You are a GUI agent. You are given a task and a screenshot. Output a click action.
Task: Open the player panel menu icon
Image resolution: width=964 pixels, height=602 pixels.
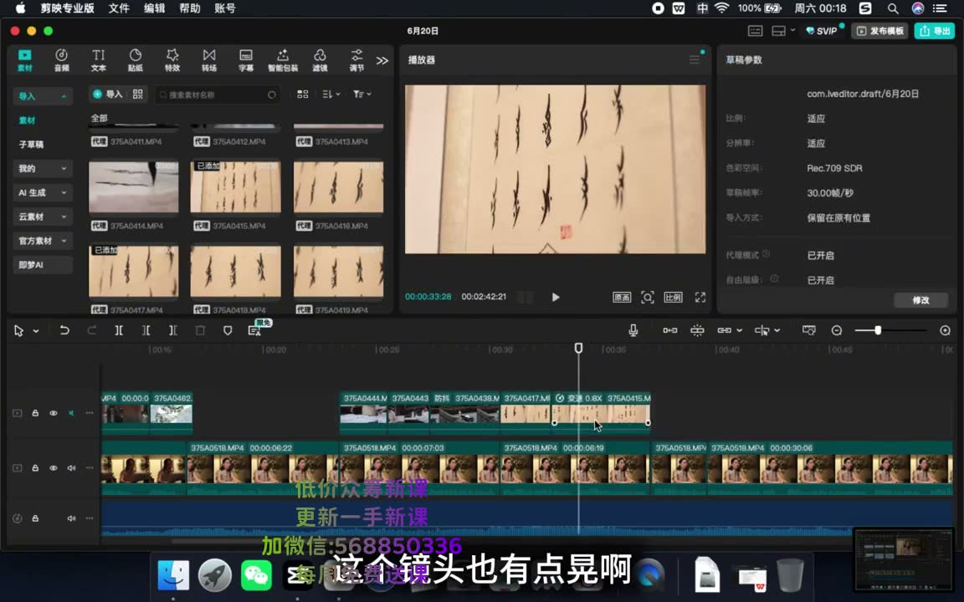pyautogui.click(x=694, y=59)
